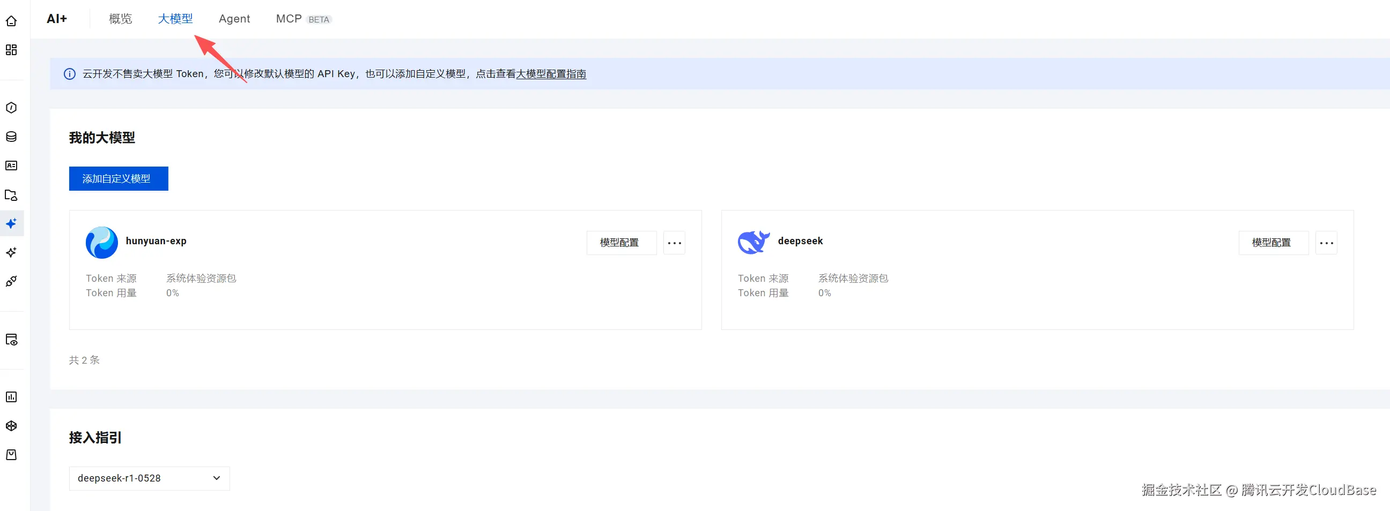The image size is (1390, 511).
Task: Open the cloud storage folder icon
Action: [x=11, y=195]
